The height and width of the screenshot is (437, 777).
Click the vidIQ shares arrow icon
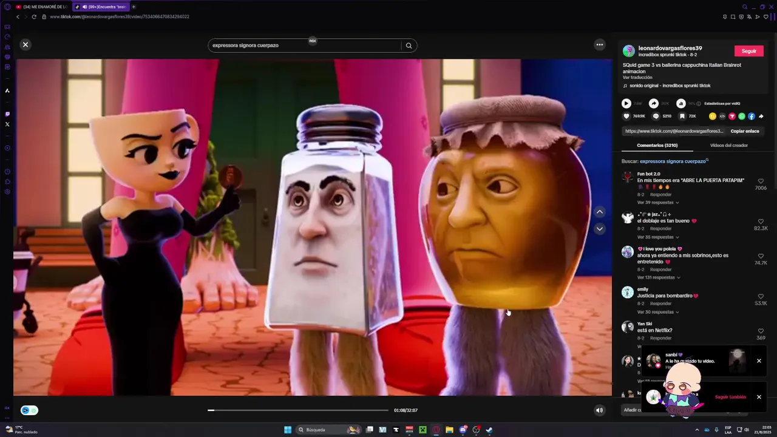pyautogui.click(x=654, y=104)
